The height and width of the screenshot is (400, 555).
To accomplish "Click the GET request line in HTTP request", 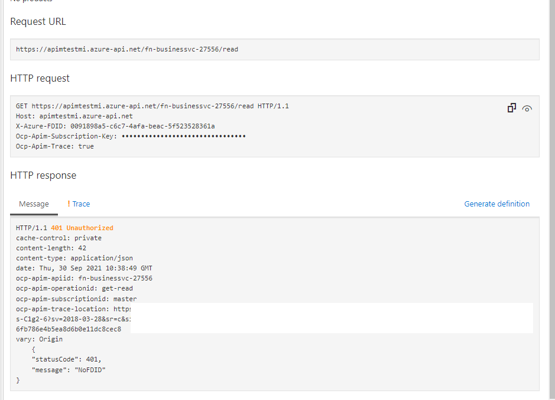I will 152,106.
